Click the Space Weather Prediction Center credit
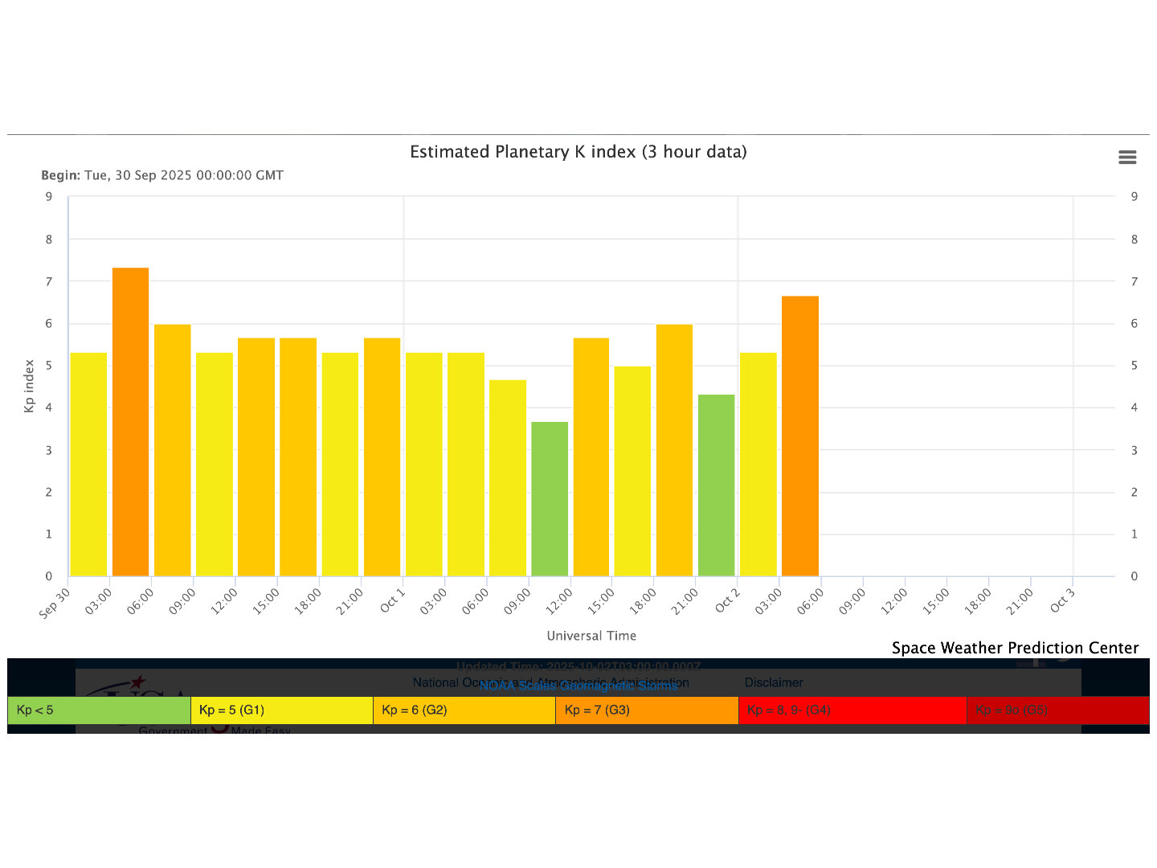 coord(1014,648)
